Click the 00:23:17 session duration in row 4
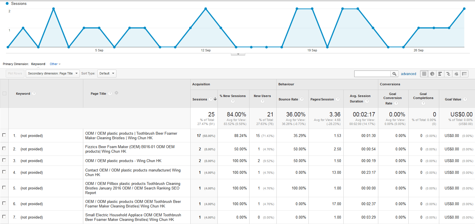This screenshot has width=475, height=224. [369, 172]
